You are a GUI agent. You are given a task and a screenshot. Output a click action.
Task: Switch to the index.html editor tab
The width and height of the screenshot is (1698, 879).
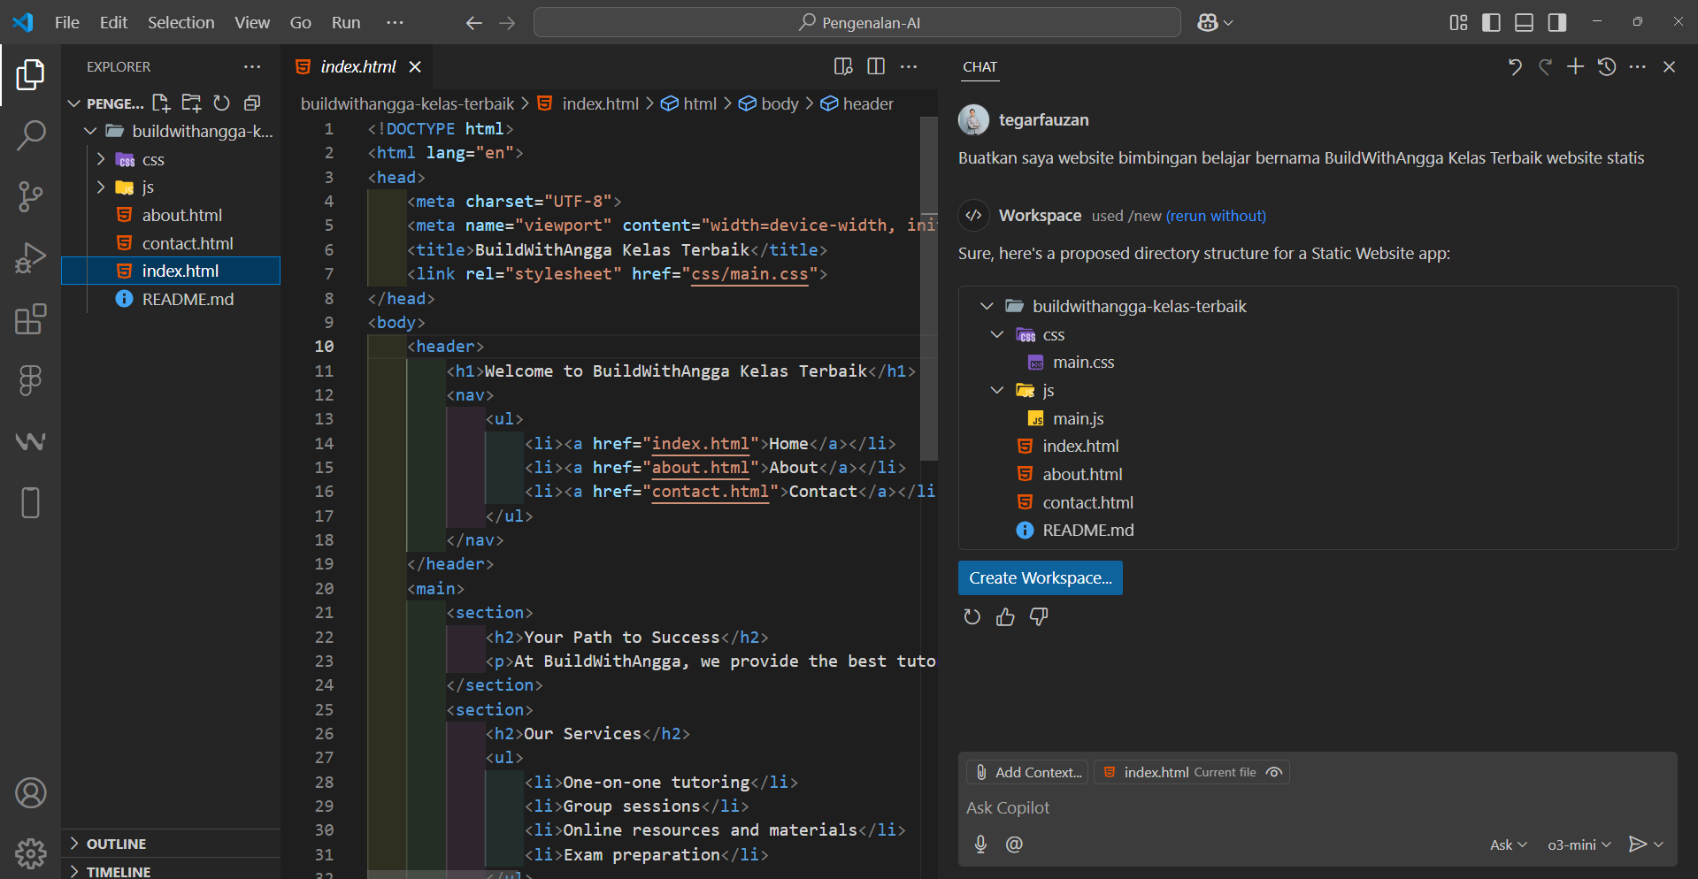(x=357, y=66)
